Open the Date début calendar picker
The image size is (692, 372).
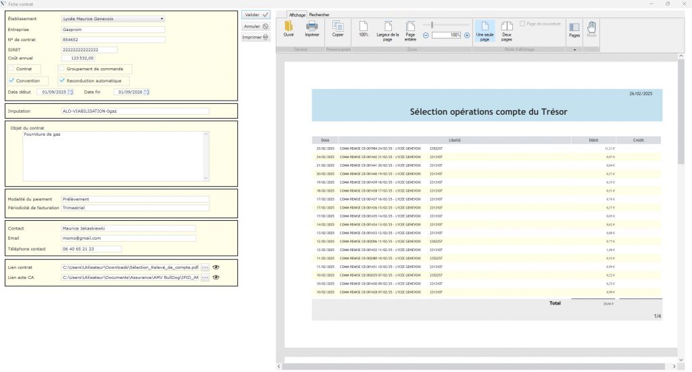pos(71,92)
